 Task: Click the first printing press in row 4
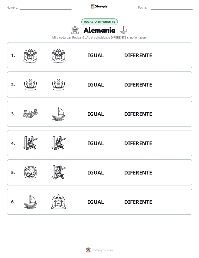click(30, 143)
